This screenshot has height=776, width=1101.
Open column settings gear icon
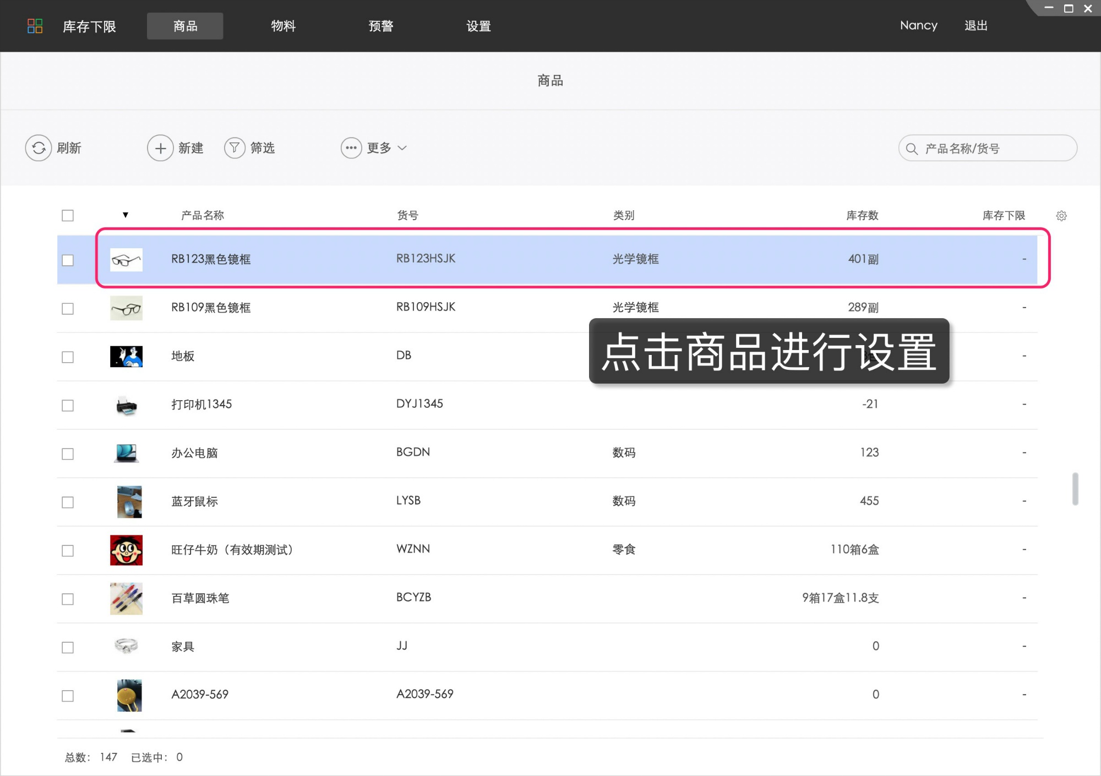pos(1061,216)
